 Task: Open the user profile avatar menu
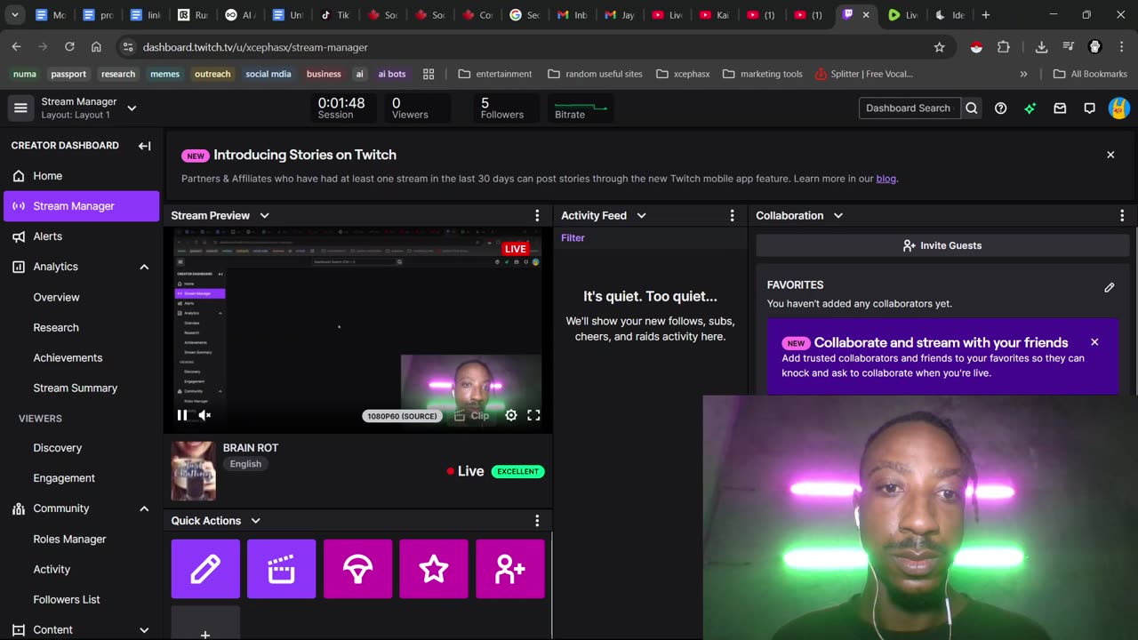pyautogui.click(x=1119, y=108)
